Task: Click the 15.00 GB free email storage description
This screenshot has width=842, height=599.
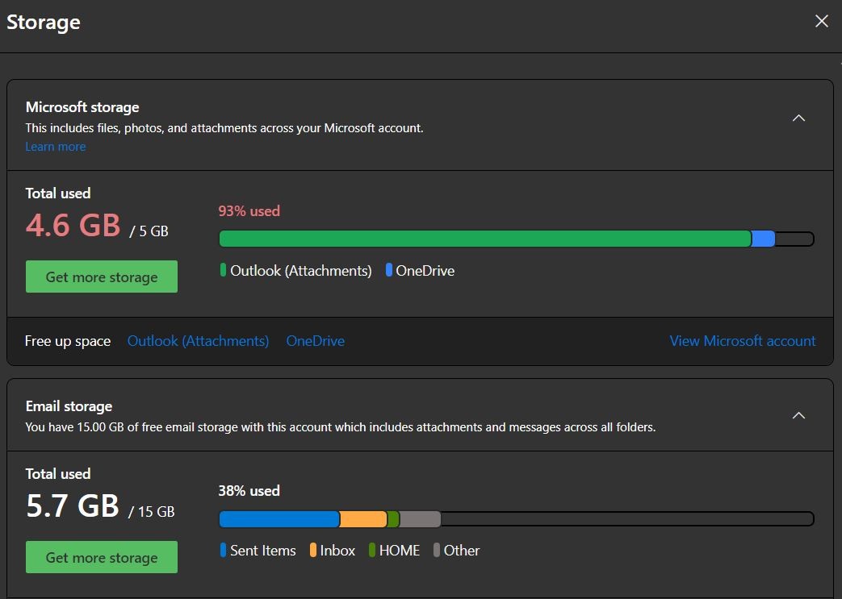Action: [x=341, y=427]
